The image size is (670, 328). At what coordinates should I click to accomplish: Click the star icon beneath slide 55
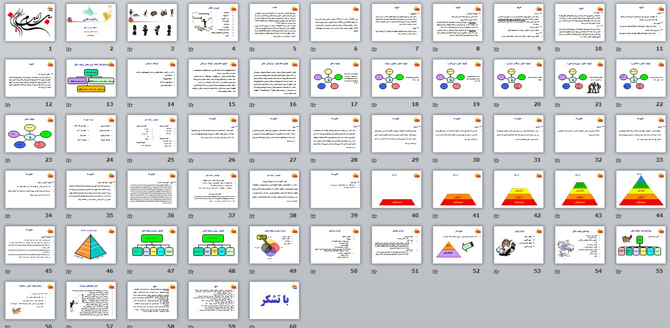618,272
